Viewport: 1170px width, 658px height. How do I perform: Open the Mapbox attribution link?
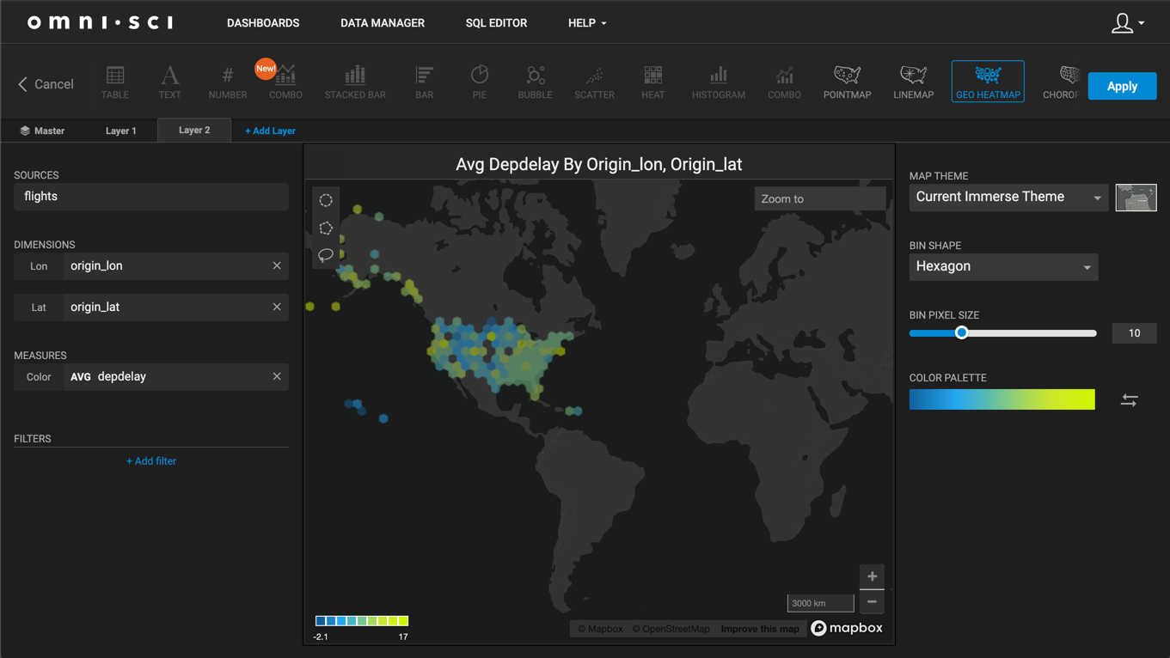pyautogui.click(x=600, y=629)
